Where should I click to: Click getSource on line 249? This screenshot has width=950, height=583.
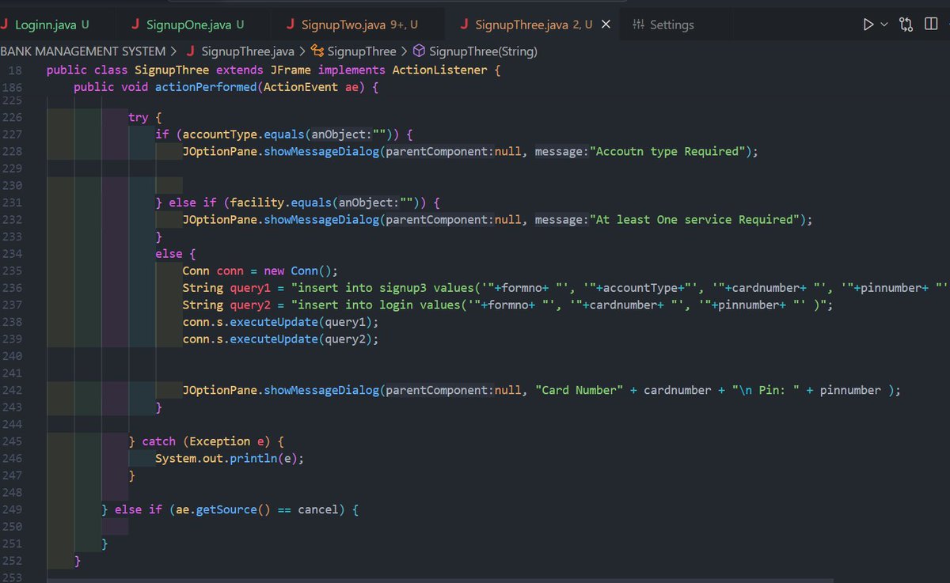coord(226,510)
